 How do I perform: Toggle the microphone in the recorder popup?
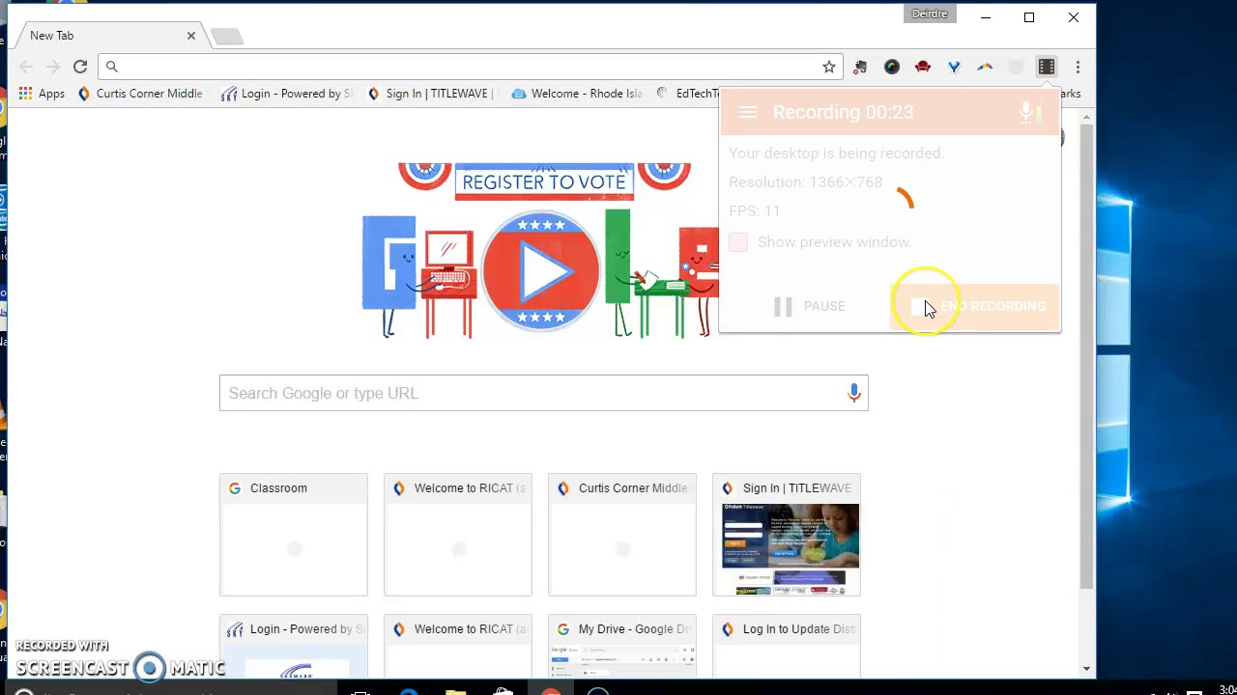pyautogui.click(x=1026, y=112)
